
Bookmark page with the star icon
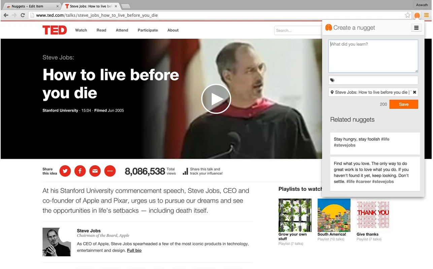407,15
